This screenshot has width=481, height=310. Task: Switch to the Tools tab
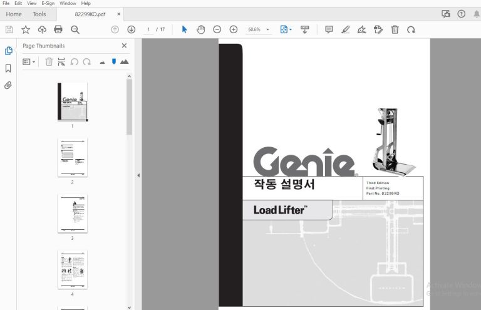pos(39,14)
